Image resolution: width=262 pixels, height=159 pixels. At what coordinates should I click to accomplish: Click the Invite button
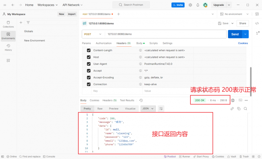pyautogui.click(x=178, y=5)
